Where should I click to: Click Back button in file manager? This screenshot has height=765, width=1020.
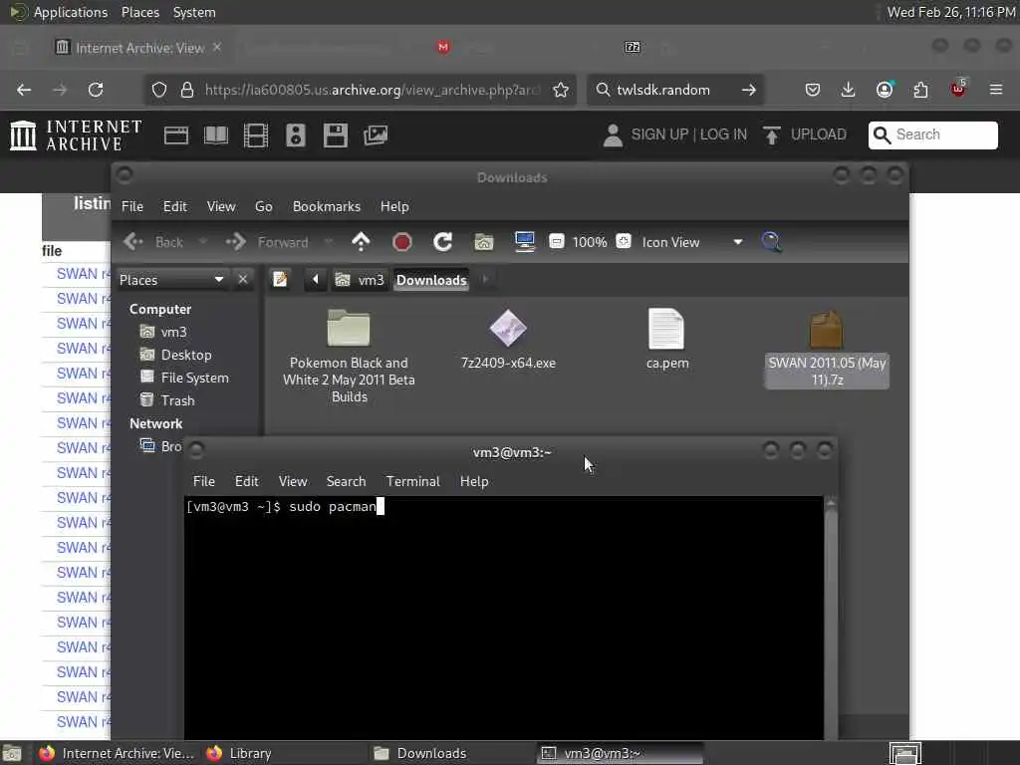[153, 242]
